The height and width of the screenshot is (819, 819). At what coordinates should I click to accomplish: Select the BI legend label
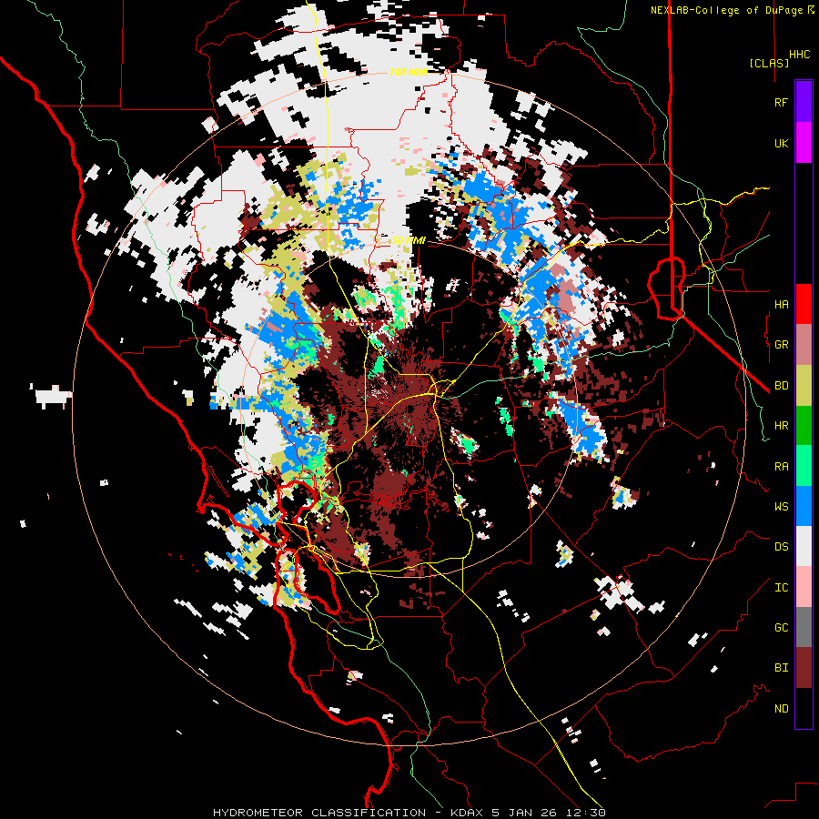[781, 668]
